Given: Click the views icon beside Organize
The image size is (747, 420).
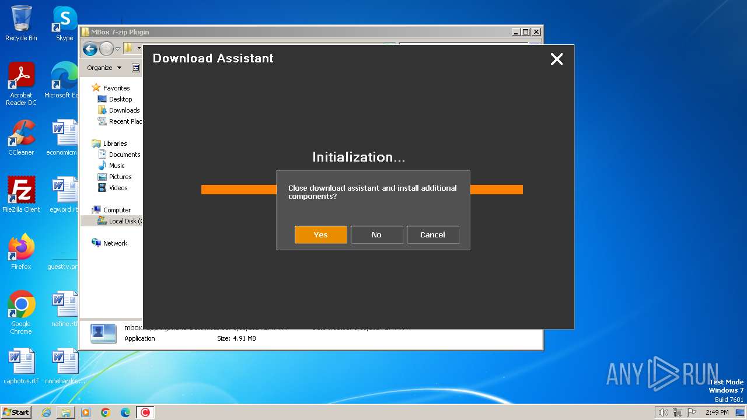Looking at the screenshot, I should pos(136,68).
